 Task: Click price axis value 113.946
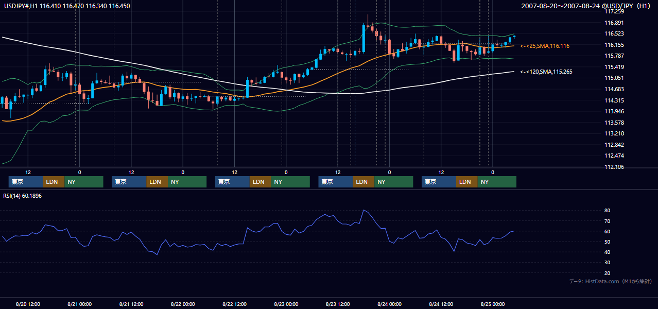[x=614, y=111]
